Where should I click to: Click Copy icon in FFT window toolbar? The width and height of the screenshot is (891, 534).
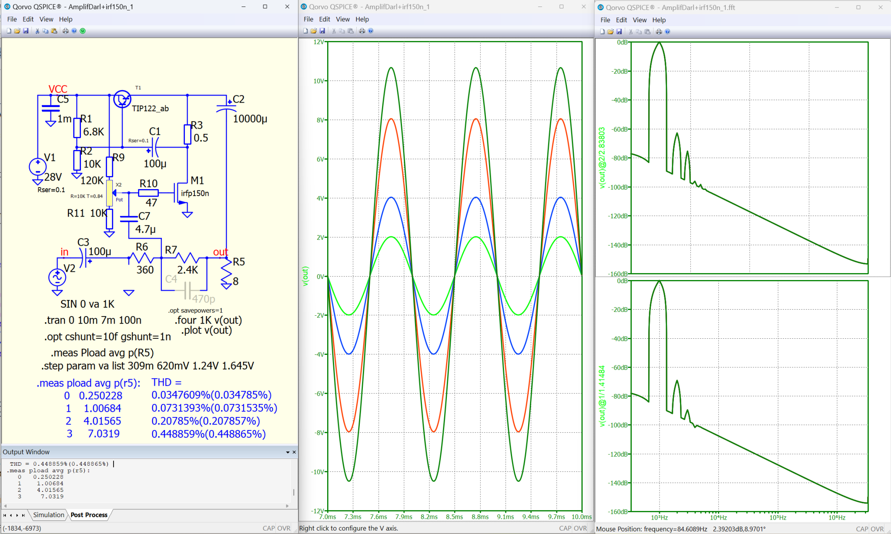pos(639,32)
